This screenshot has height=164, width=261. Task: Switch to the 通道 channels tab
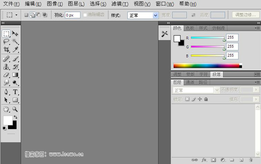point(190,82)
